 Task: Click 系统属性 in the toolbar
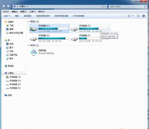[28, 16]
